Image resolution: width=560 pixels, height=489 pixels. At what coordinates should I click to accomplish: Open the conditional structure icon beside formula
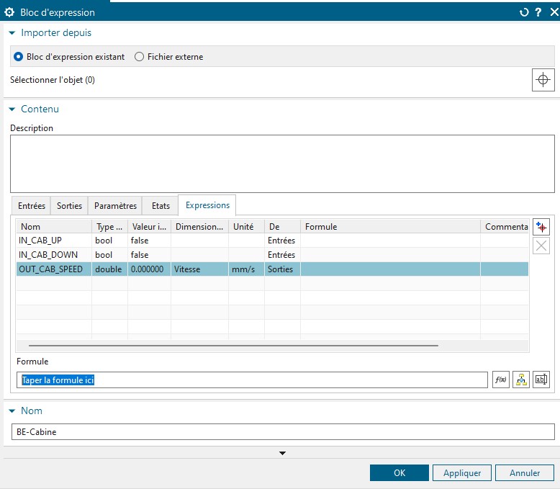(521, 380)
